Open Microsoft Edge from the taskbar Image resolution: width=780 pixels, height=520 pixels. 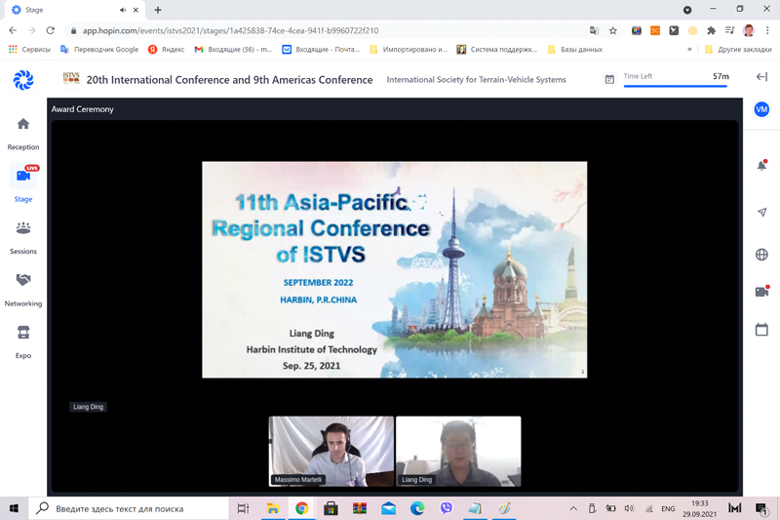(x=417, y=508)
